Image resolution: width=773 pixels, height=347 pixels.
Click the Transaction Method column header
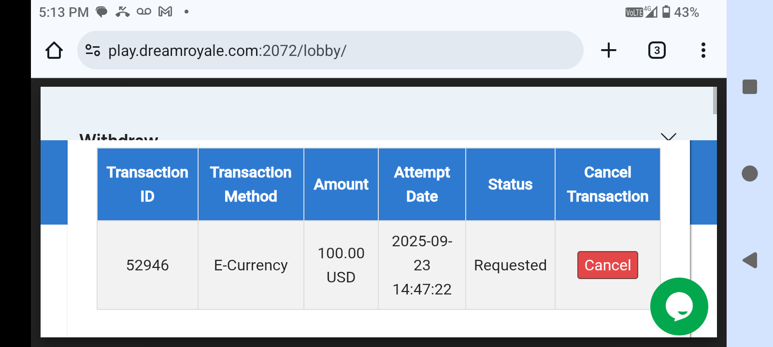251,184
